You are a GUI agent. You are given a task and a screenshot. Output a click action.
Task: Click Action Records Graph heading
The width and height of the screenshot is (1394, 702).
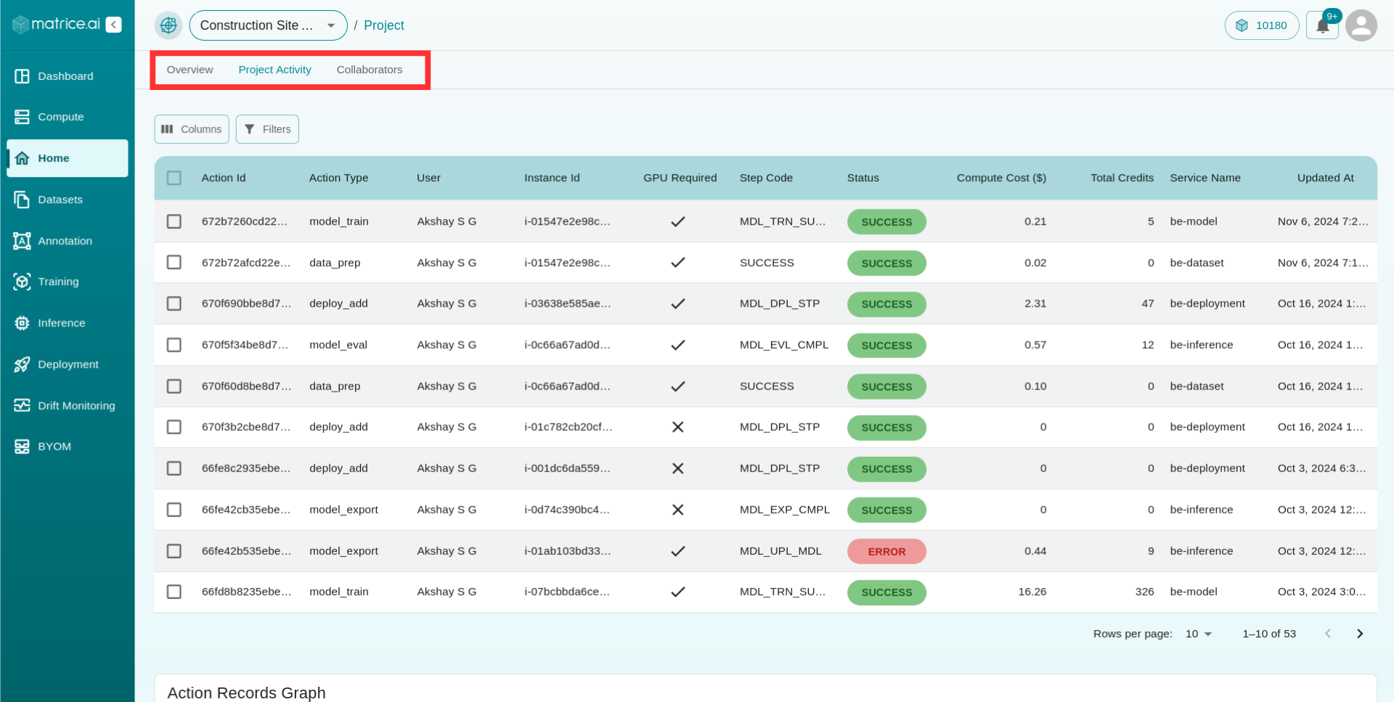pyautogui.click(x=247, y=693)
